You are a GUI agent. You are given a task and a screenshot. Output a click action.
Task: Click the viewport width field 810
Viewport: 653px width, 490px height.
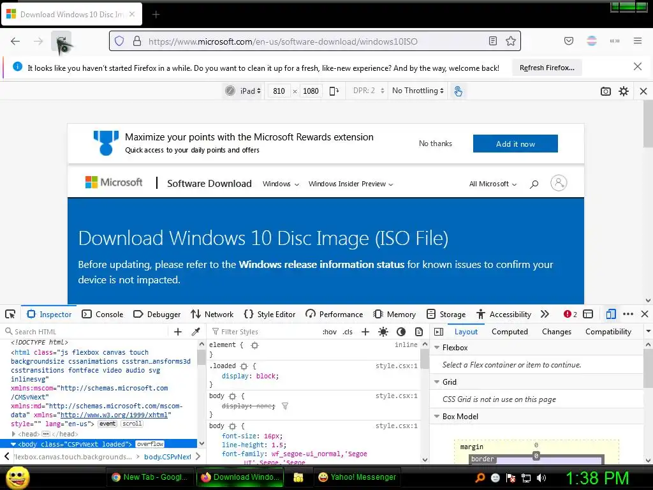(x=279, y=91)
